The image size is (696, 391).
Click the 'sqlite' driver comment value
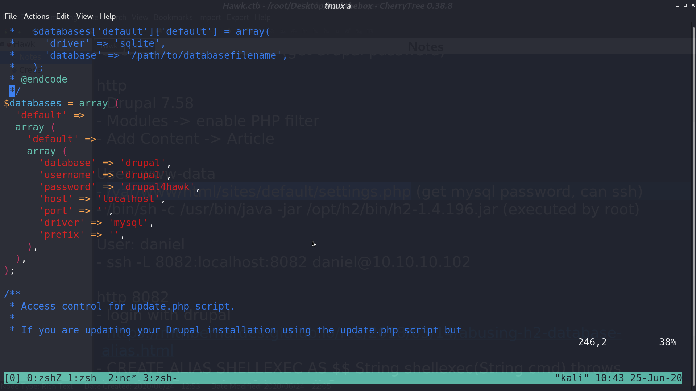click(x=137, y=43)
